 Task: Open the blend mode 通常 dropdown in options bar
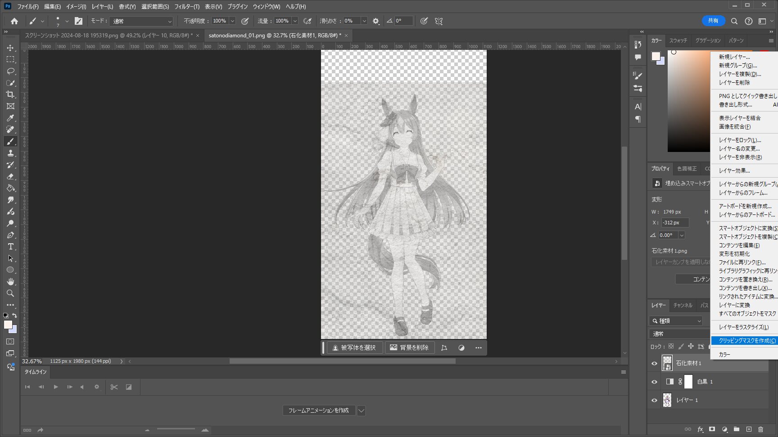point(141,21)
